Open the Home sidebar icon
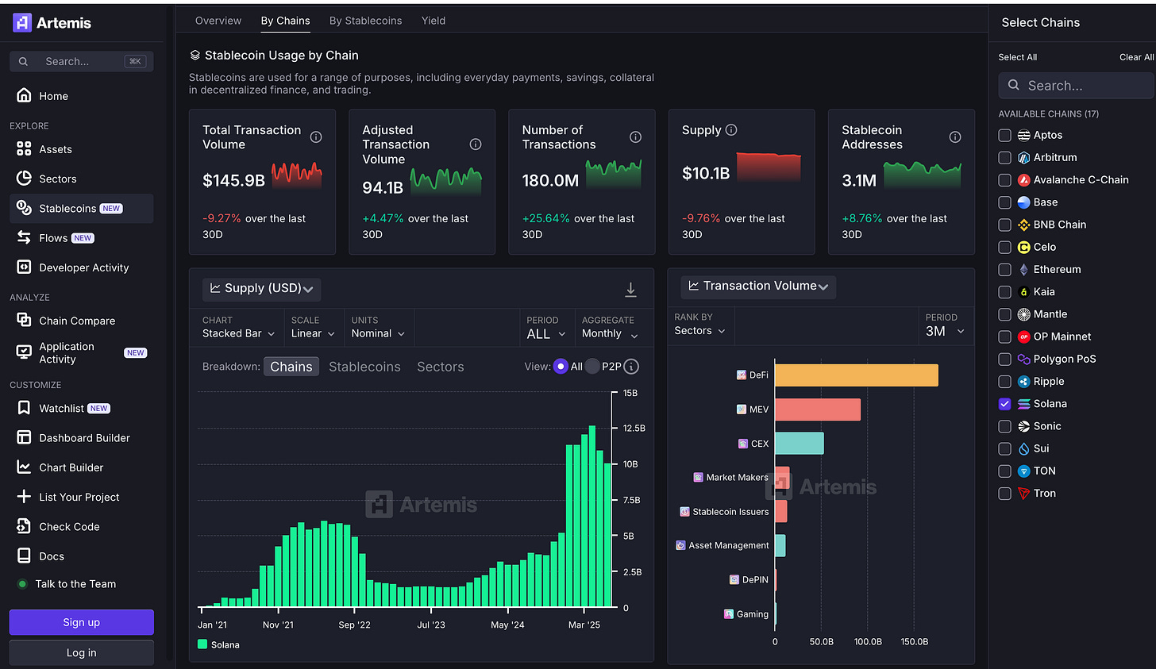 pos(24,95)
